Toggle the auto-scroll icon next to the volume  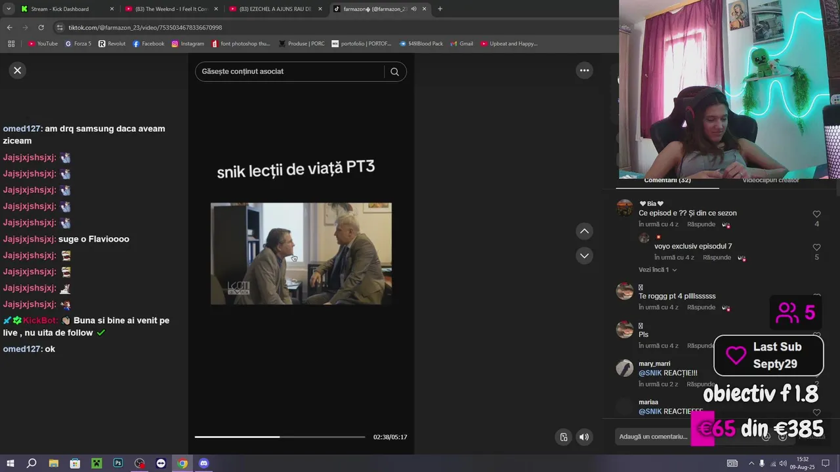tap(564, 437)
